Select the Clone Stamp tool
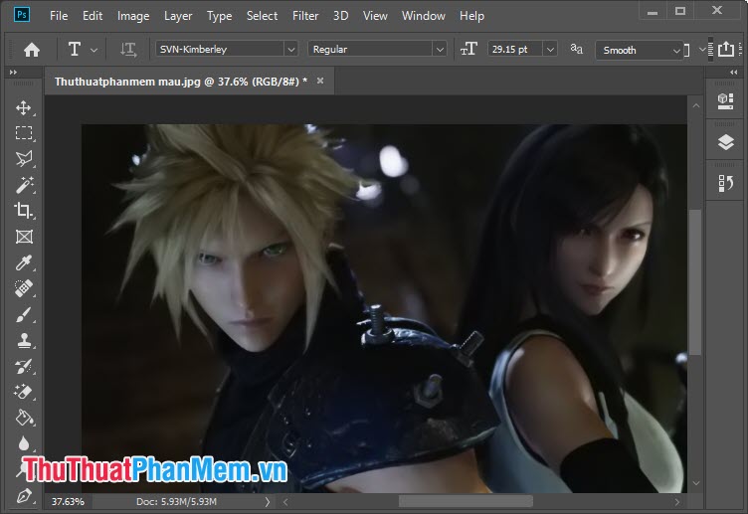The height and width of the screenshot is (514, 748). [24, 341]
